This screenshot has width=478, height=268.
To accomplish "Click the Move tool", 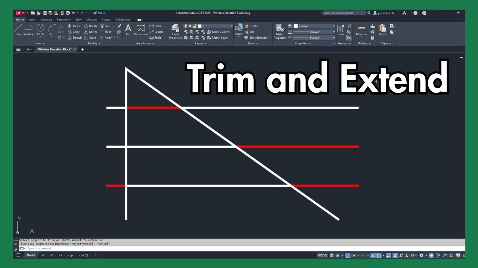I will click(x=74, y=26).
